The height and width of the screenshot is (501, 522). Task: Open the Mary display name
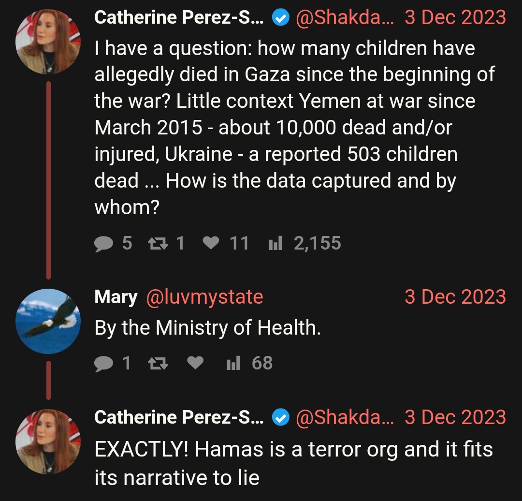(x=116, y=297)
